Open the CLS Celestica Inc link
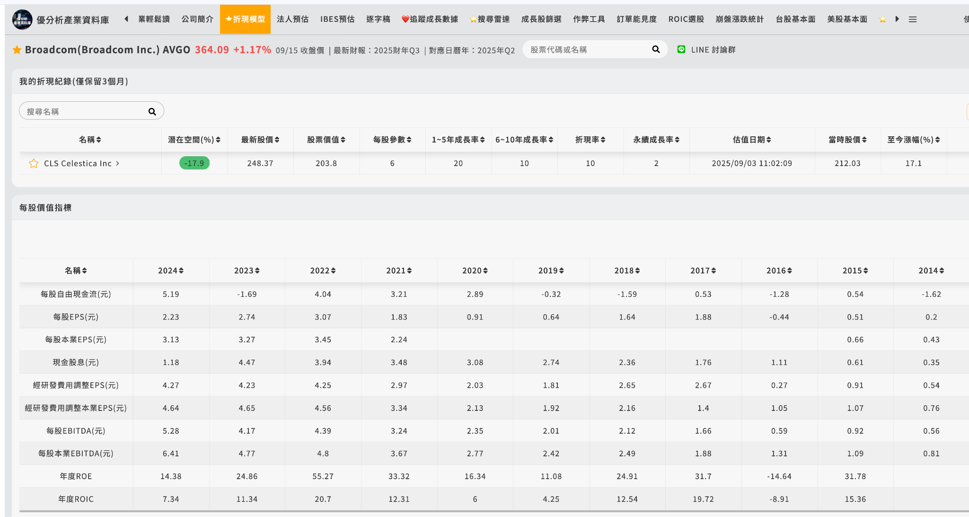Image resolution: width=969 pixels, height=517 pixels. coord(78,163)
